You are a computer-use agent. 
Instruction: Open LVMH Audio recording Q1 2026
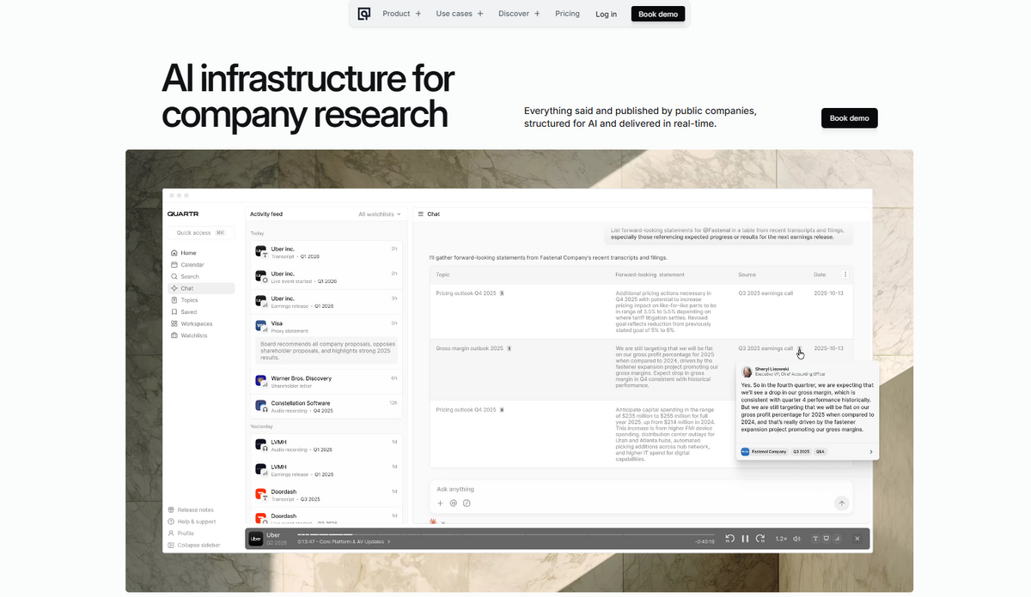tap(326, 445)
